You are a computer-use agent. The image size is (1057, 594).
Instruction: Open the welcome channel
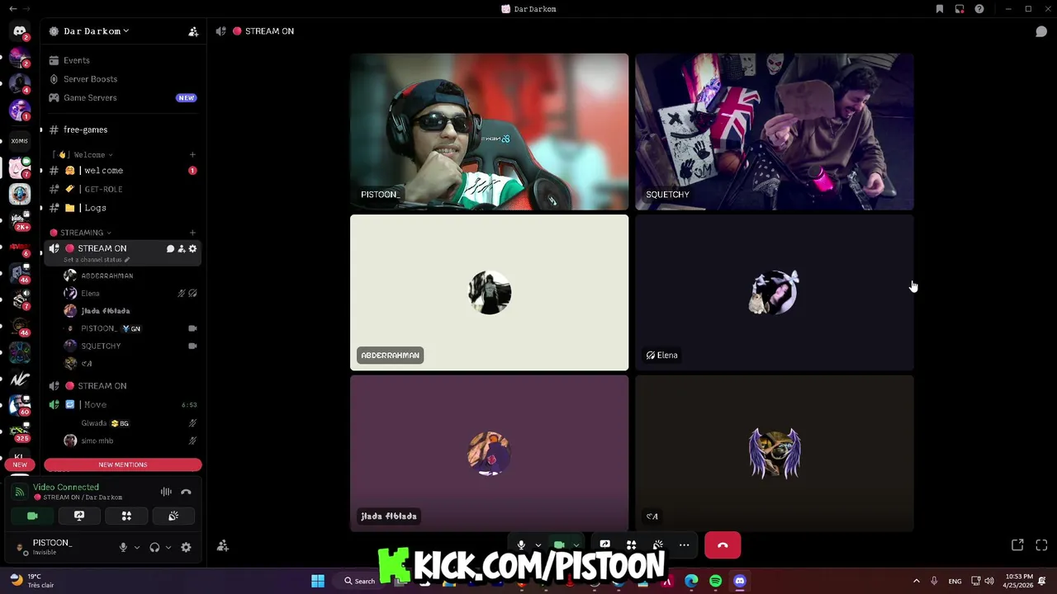pyautogui.click(x=103, y=171)
